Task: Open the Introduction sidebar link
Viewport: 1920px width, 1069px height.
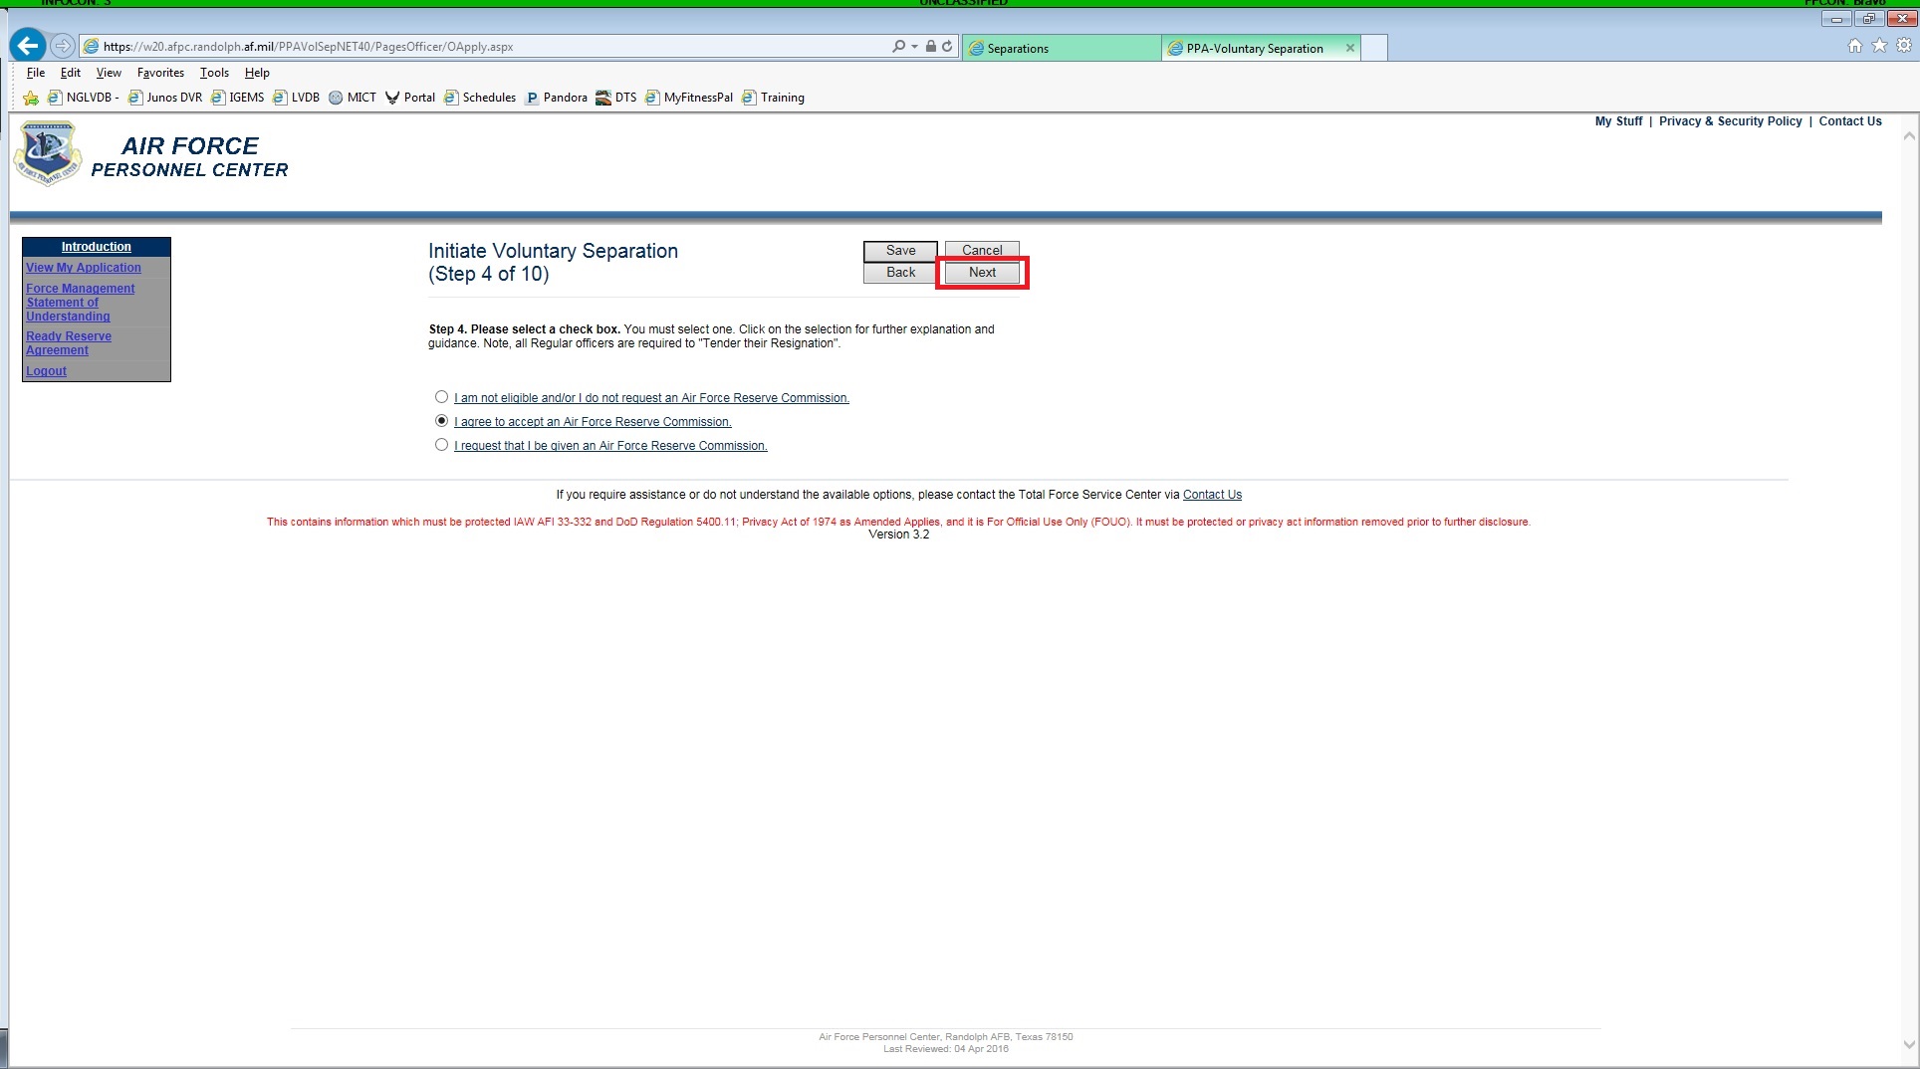Action: [96, 247]
